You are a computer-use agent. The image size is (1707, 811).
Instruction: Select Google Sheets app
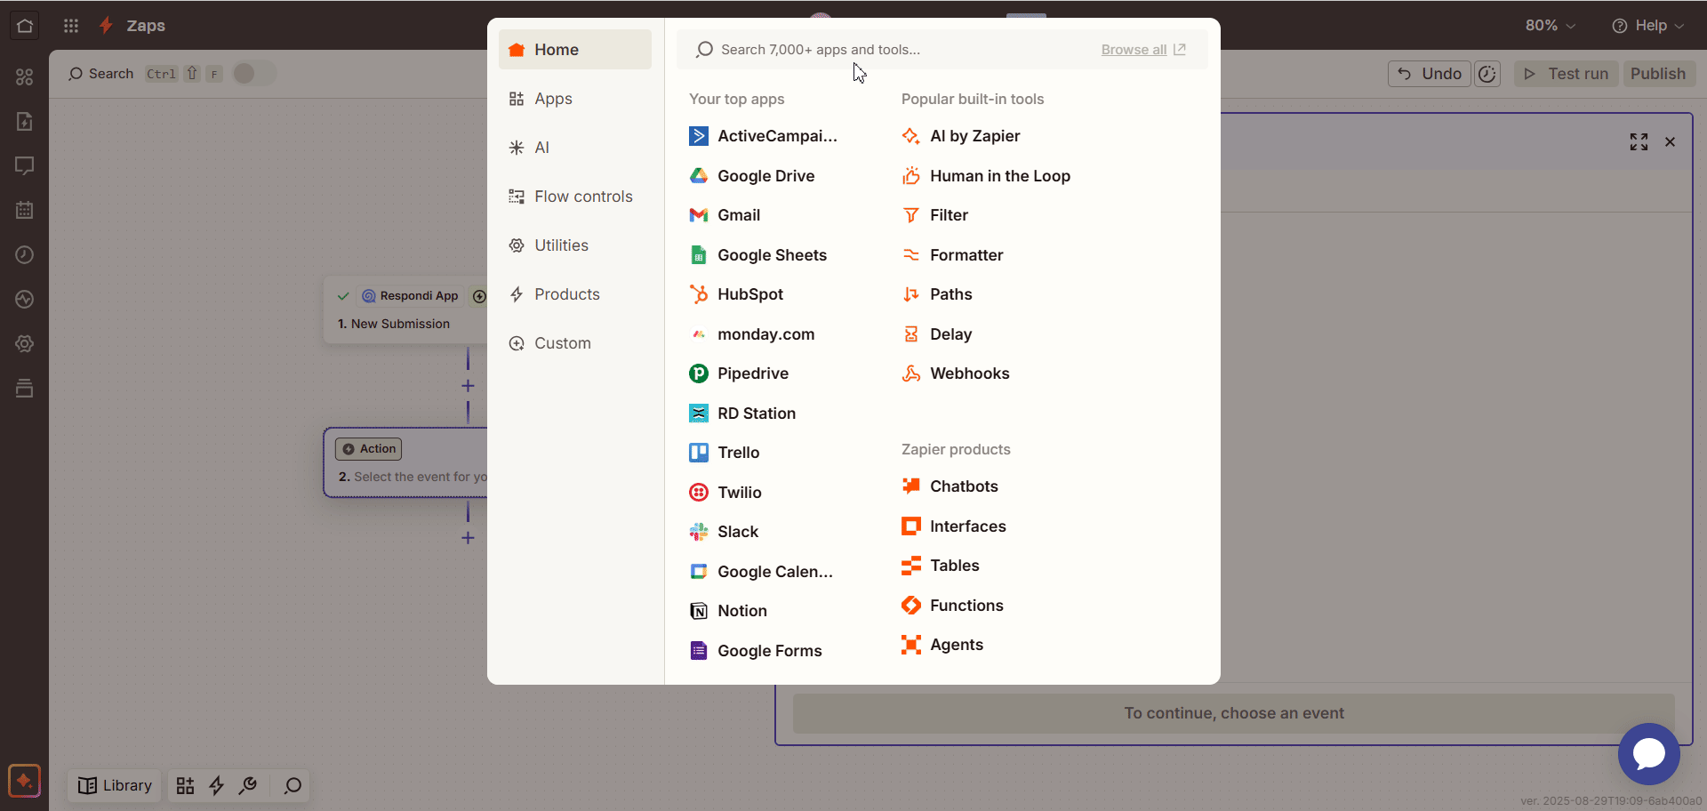(758, 255)
